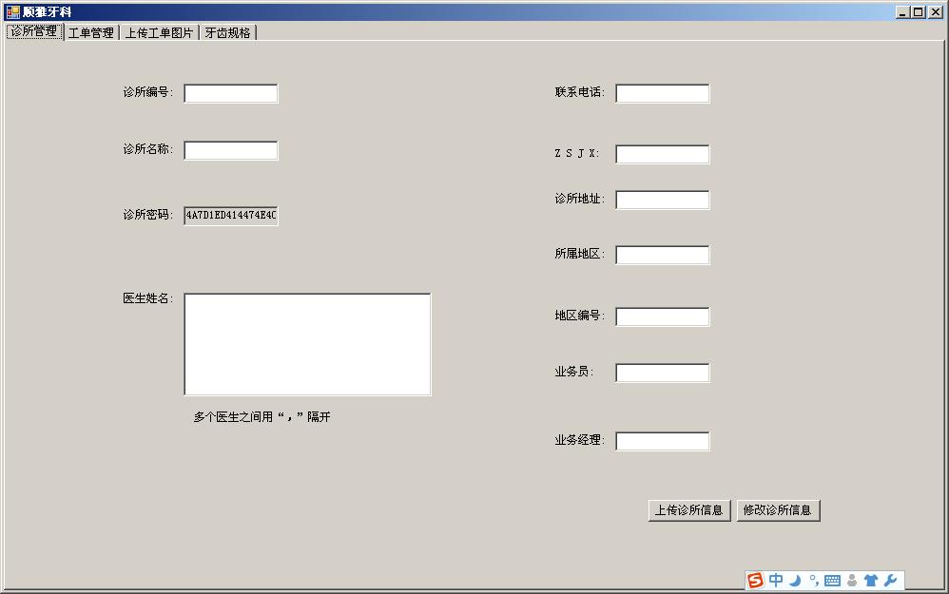Click the 上传诊所信息 button
Image resolution: width=949 pixels, height=594 pixels.
[x=688, y=510]
